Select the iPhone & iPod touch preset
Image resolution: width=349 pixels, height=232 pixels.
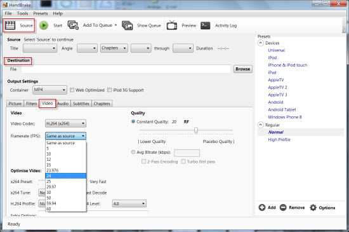(287, 65)
